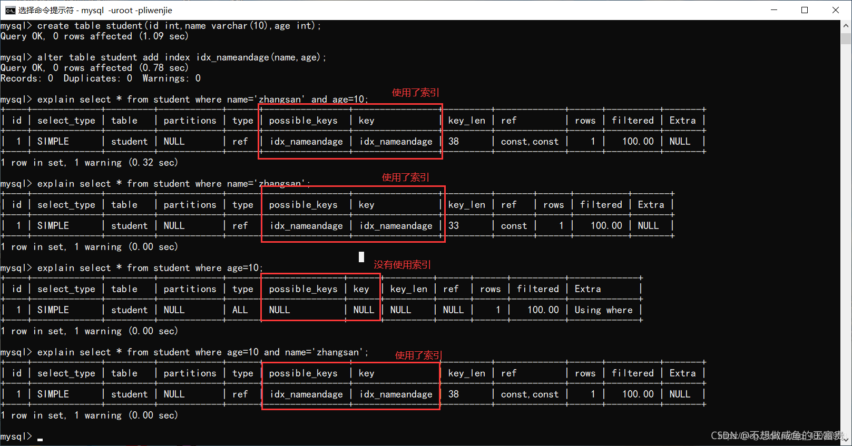Screen dimensions: 852x446
Task: Click 'Records: 0 Duplicates: 0 Warnings: 0' line
Action: [101, 78]
